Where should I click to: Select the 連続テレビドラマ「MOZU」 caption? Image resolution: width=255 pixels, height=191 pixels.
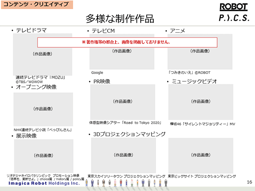[40, 77]
